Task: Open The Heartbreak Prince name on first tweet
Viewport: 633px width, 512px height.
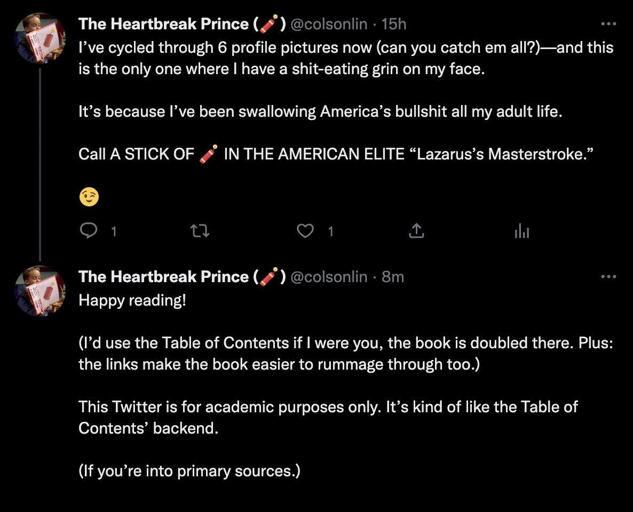Action: pyautogui.click(x=163, y=24)
